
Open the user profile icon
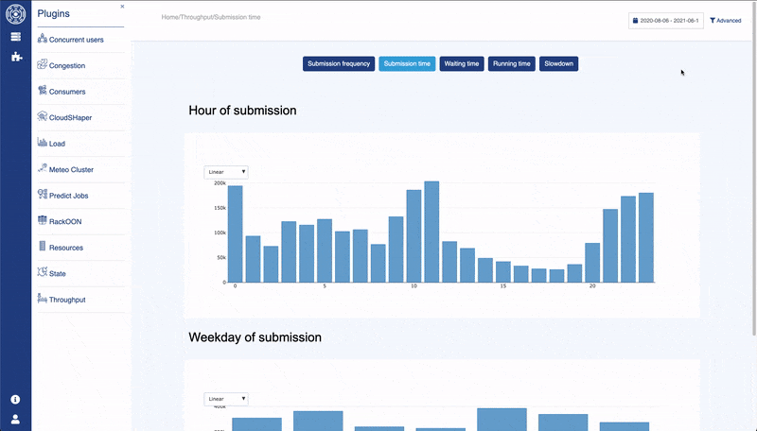pos(15,419)
